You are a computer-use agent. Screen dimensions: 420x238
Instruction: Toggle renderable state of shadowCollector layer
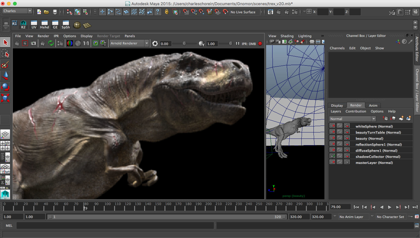point(332,156)
